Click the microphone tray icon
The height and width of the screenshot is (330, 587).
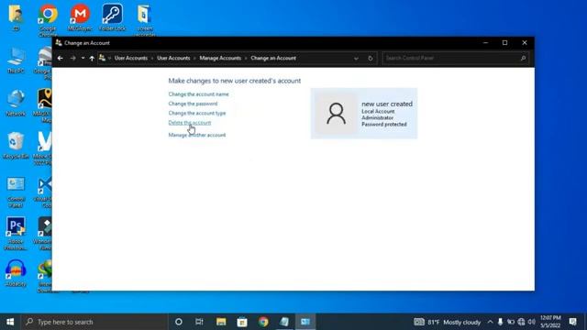[500, 322]
